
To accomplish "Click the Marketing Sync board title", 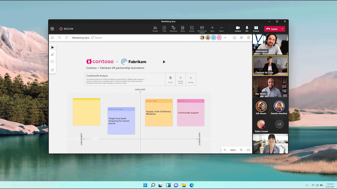I will (x=81, y=38).
